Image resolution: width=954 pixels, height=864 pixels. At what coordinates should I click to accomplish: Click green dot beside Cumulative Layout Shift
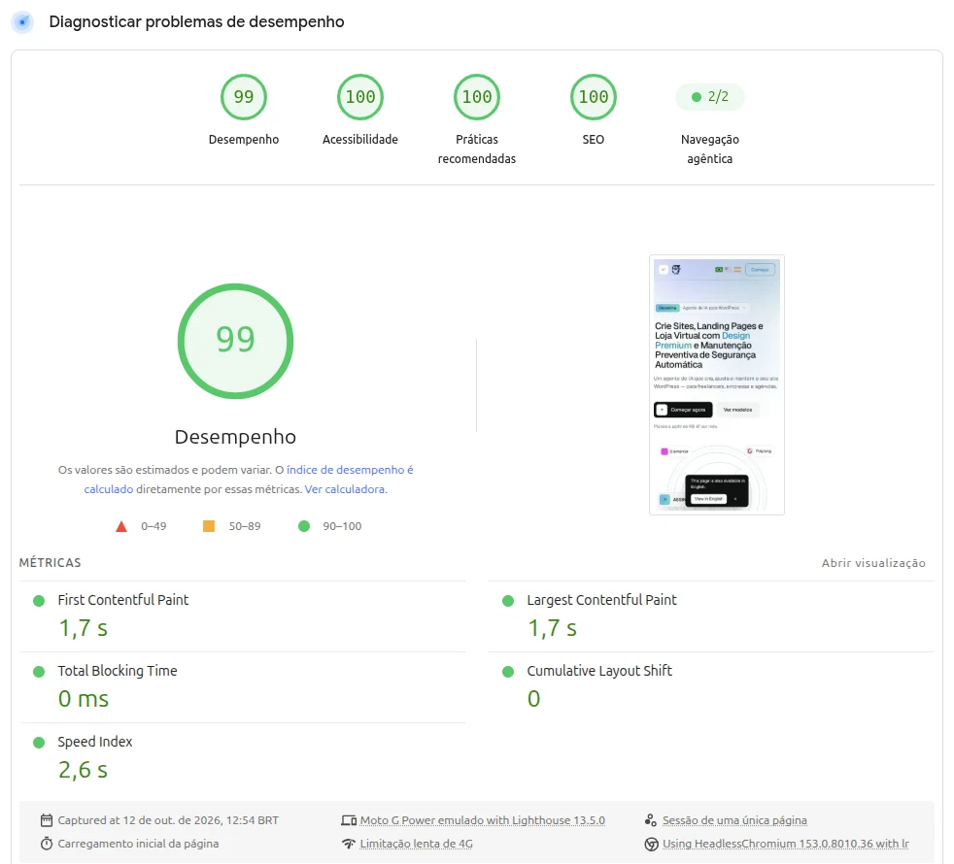(x=508, y=671)
